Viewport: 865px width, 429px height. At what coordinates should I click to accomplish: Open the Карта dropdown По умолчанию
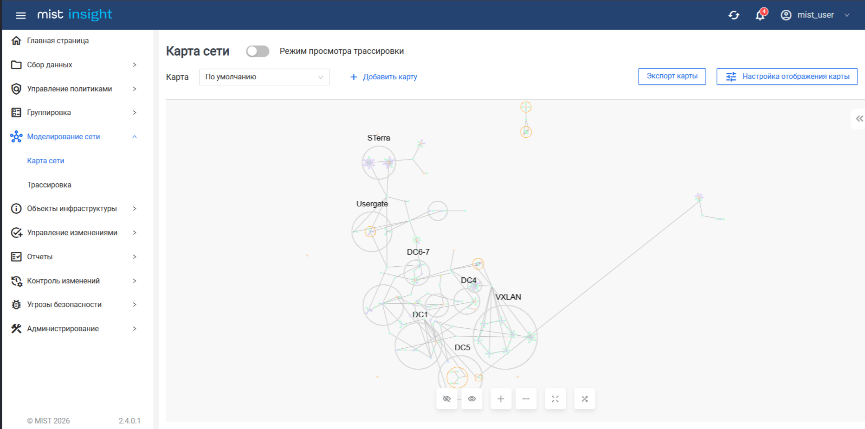[264, 77]
